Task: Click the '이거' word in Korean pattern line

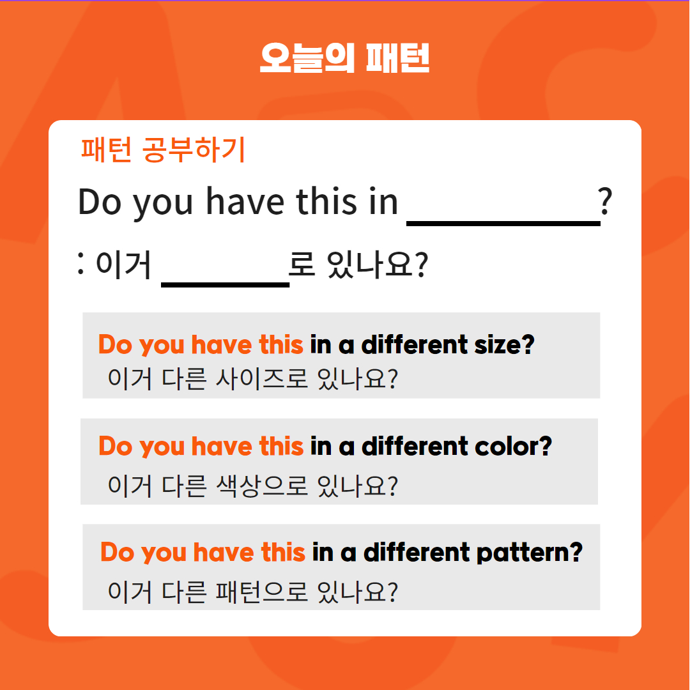Action: click(x=124, y=264)
